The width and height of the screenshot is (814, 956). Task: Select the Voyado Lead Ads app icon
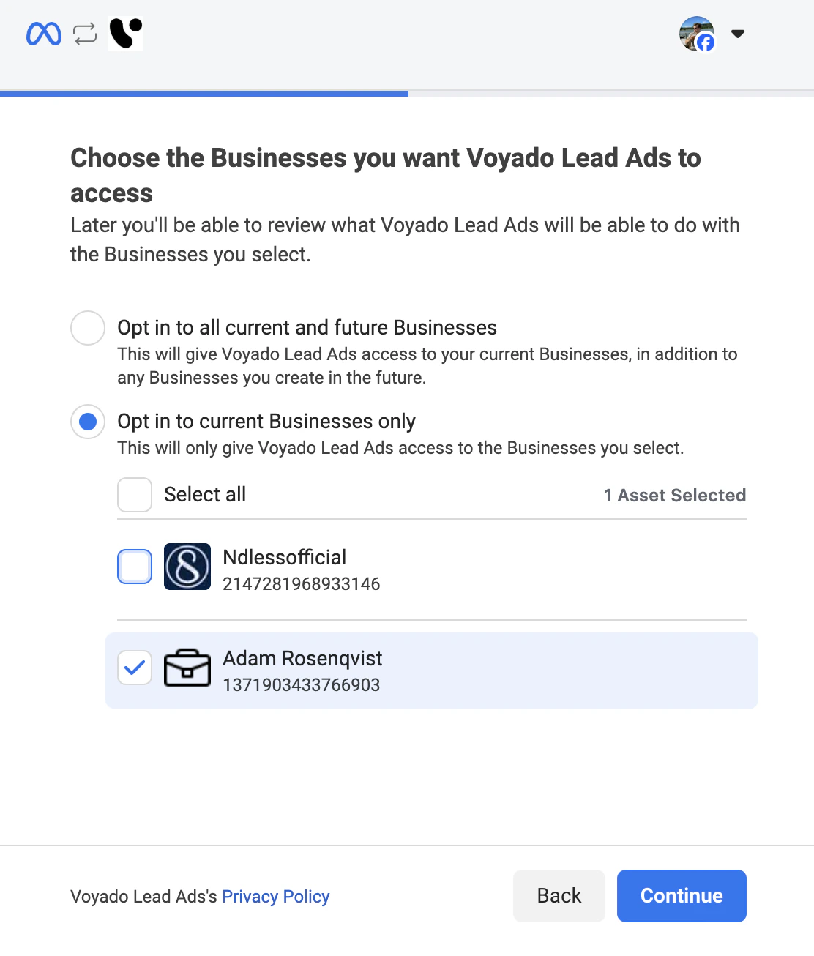pos(124,33)
